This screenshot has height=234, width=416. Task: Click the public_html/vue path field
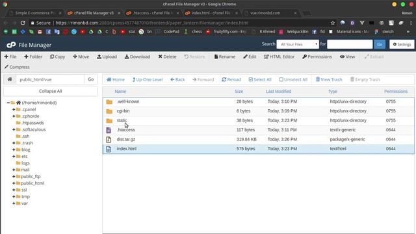click(x=50, y=79)
